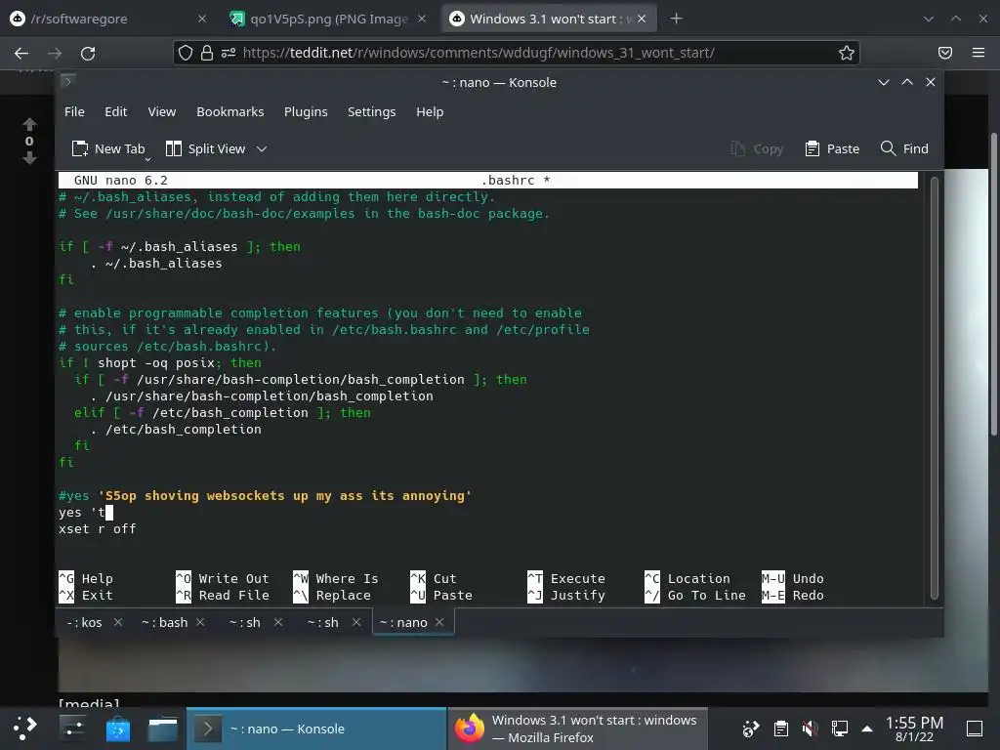Open the Dolphin file manager taskbar icon

[163, 729]
